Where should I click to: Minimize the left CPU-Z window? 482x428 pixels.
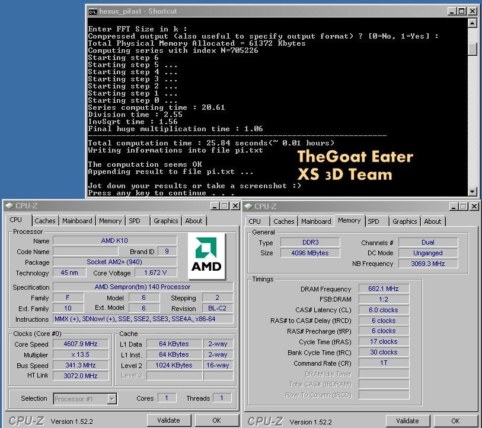215,206
